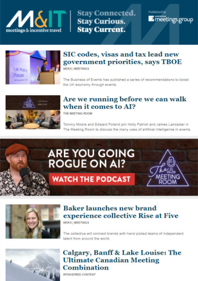198x281 pixels.
Task: Open the 'Are we running before we can walk' headline
Action: (125, 103)
